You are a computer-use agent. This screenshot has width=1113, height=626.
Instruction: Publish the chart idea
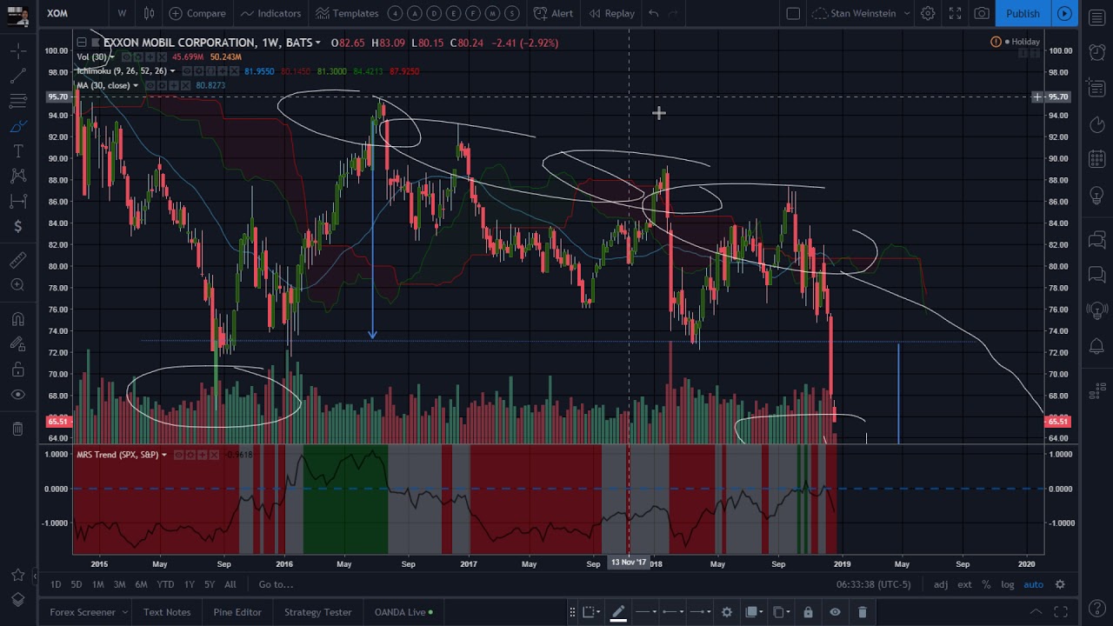point(1023,13)
